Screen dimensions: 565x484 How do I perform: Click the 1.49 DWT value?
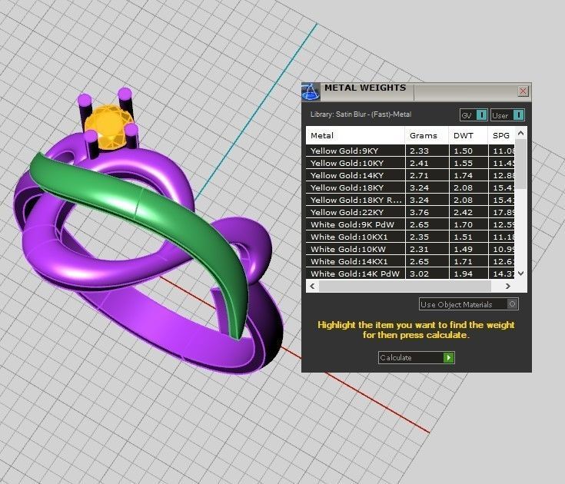[x=463, y=249]
